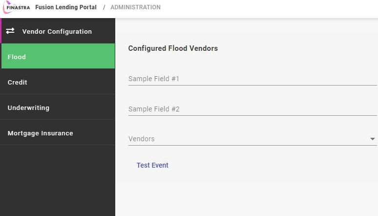Click empty sidebar area below Mortgage Insurance
378x216 pixels.
tap(58, 181)
